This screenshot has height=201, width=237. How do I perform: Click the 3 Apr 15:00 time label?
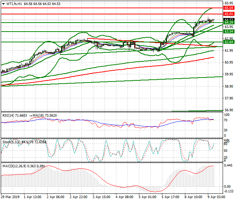coord(101,197)
